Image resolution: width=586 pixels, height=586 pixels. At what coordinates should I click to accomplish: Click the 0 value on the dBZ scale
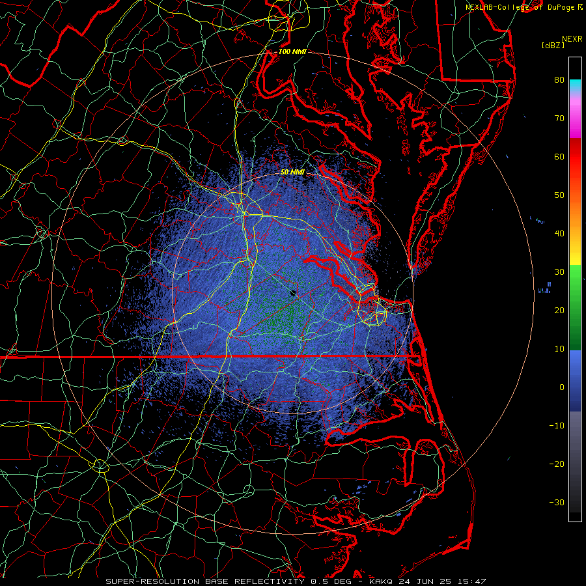[562, 387]
